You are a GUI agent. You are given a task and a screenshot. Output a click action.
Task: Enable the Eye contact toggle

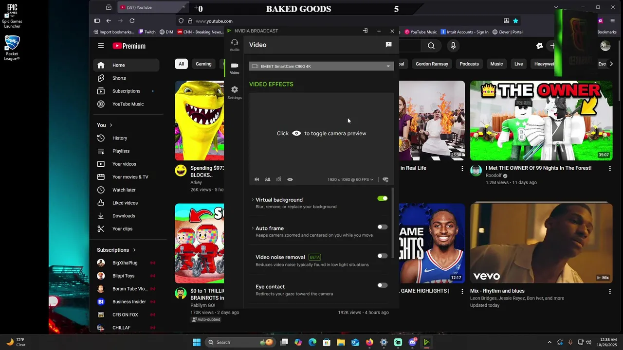pos(383,285)
